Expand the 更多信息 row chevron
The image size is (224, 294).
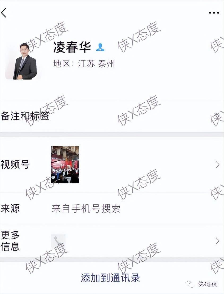pos(217,241)
